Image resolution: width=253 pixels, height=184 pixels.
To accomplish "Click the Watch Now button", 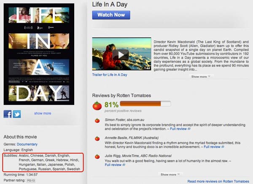I will pos(111,15).
